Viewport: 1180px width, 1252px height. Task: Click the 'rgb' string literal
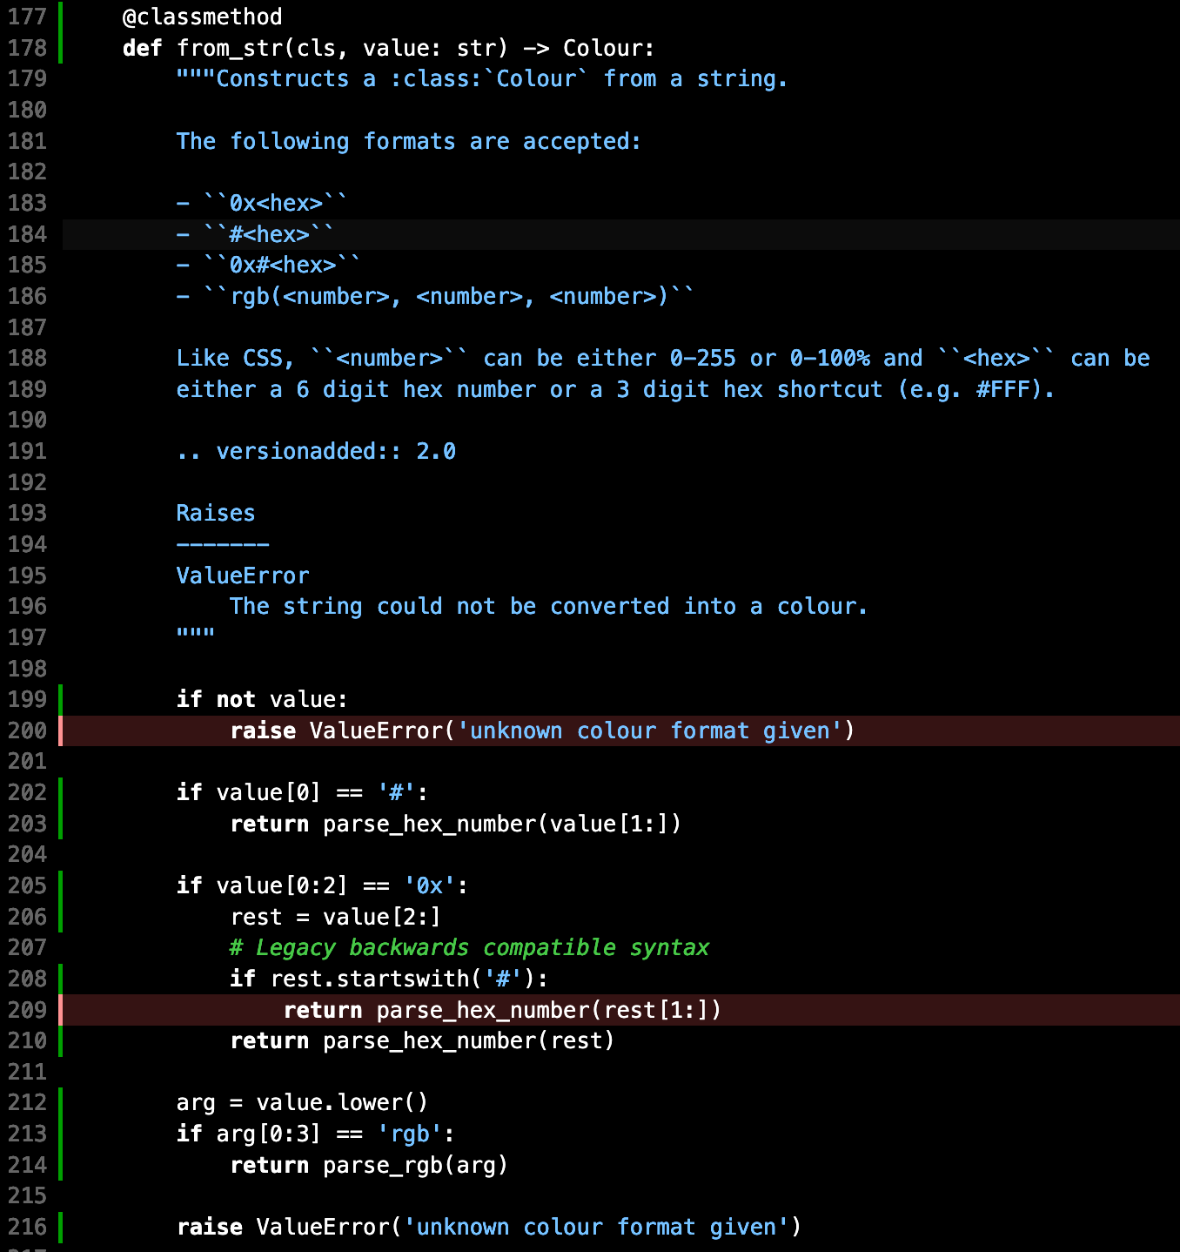409,1134
